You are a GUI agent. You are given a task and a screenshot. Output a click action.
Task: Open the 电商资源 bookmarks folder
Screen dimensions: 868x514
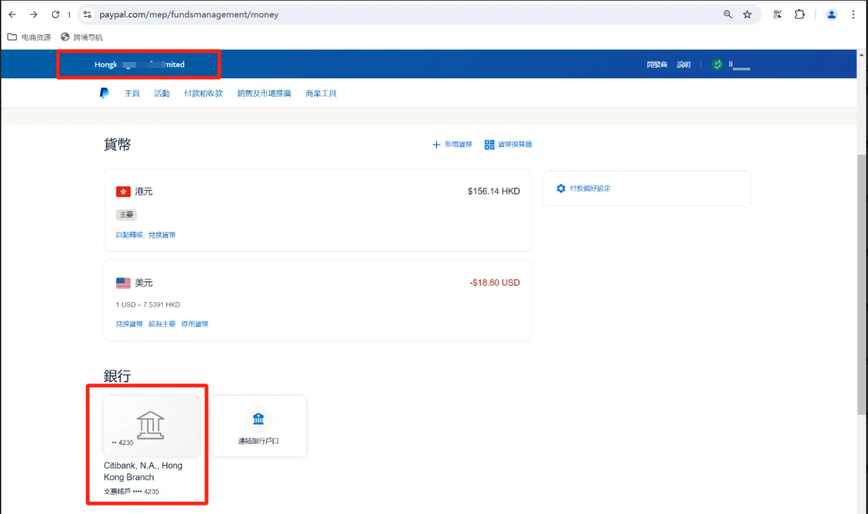(29, 37)
